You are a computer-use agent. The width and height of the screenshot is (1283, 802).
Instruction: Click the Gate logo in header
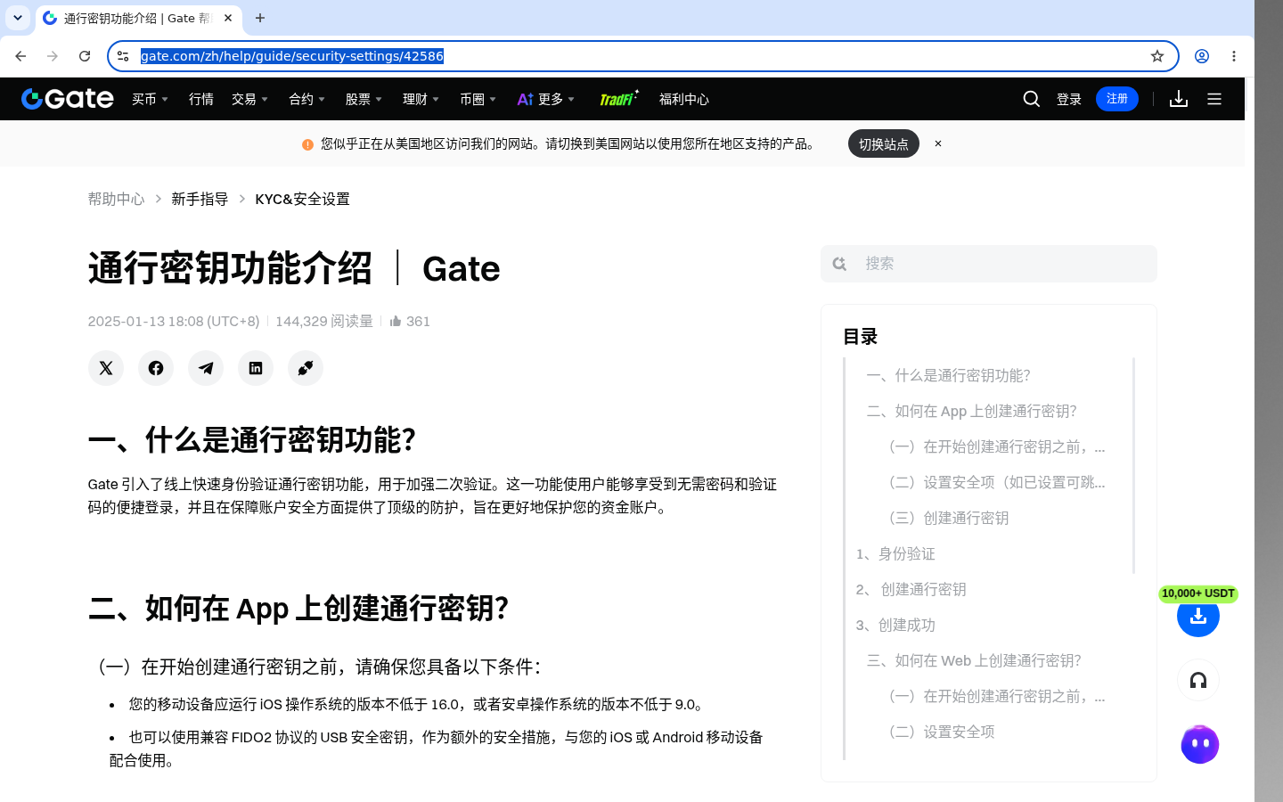(68, 99)
